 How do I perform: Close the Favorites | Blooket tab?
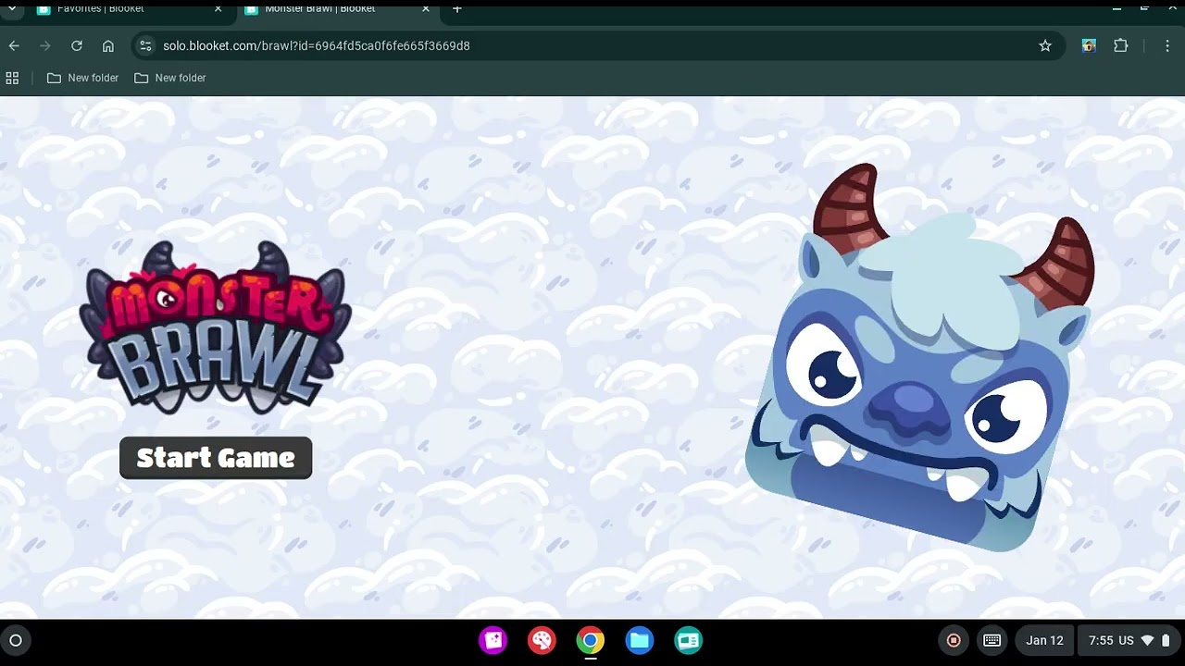coord(218,8)
